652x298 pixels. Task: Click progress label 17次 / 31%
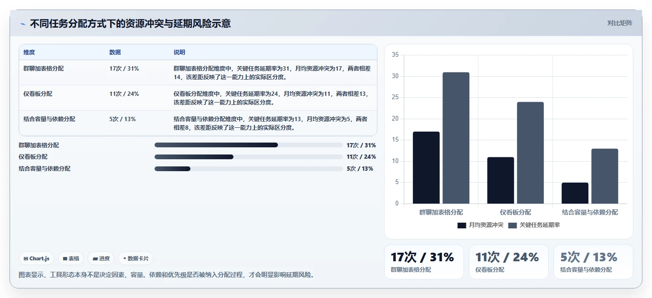point(361,145)
